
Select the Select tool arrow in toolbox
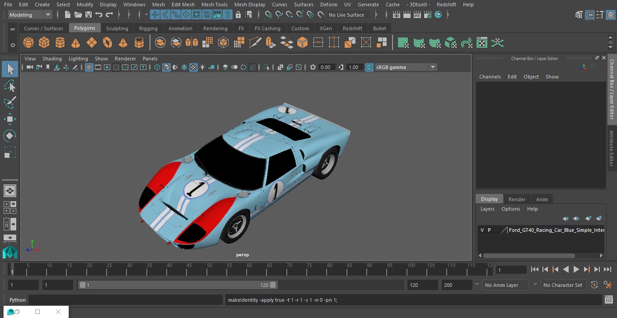[10, 69]
